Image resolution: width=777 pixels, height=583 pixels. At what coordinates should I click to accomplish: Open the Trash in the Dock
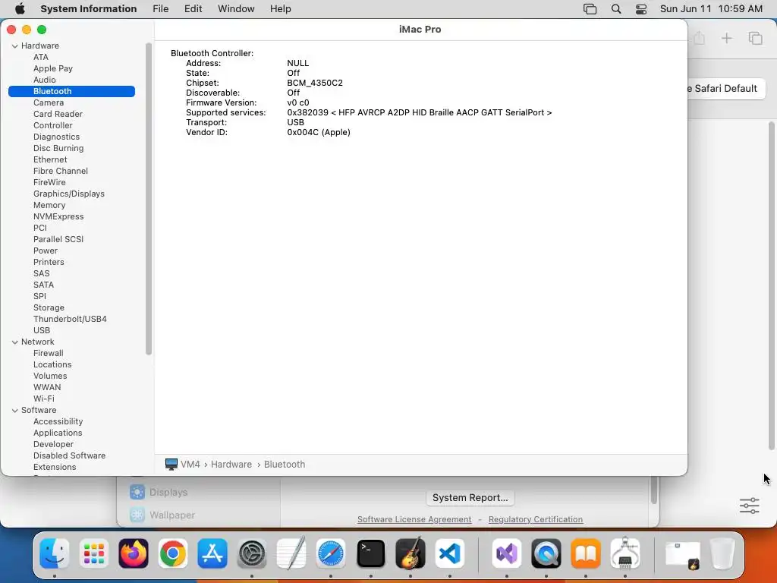click(x=722, y=553)
